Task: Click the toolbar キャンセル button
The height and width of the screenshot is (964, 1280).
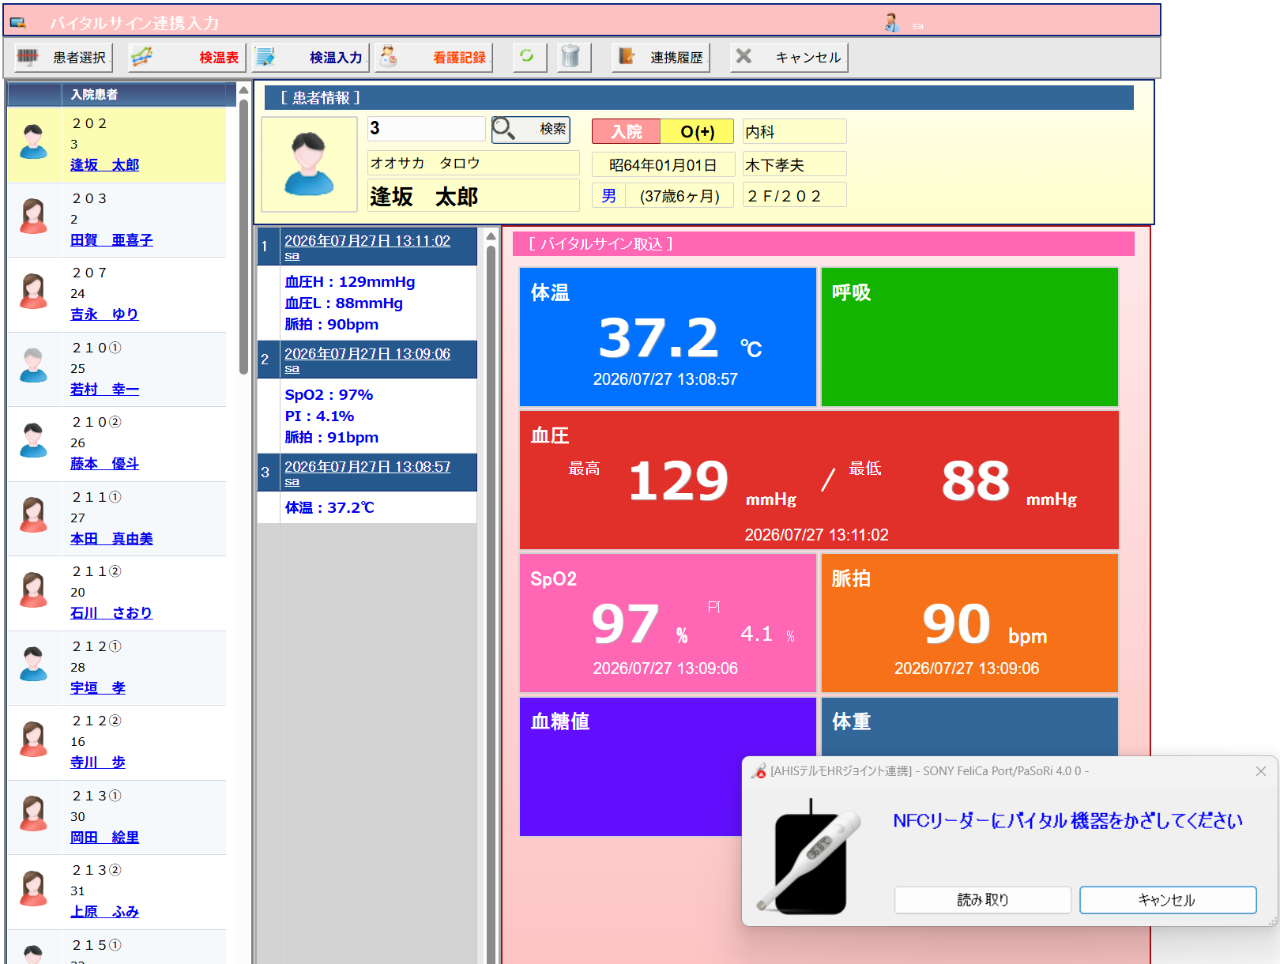Action: pos(789,57)
